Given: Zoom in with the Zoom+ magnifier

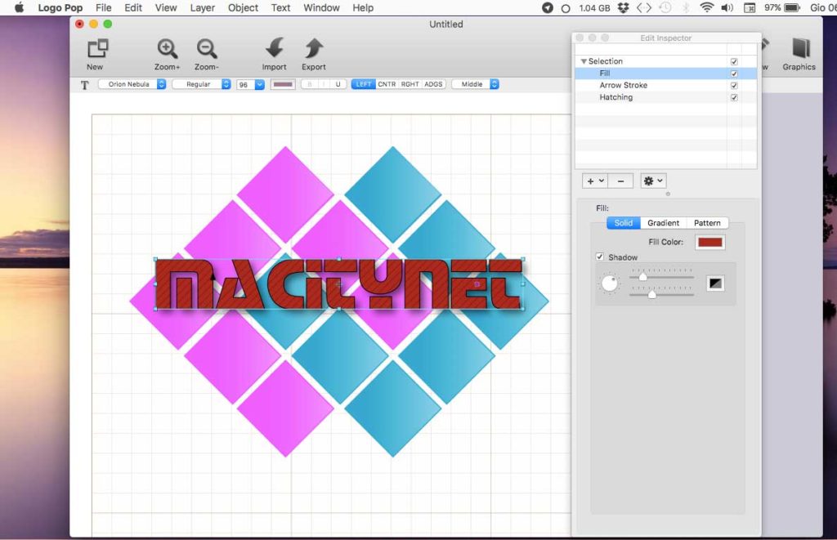Looking at the screenshot, I should click(167, 48).
